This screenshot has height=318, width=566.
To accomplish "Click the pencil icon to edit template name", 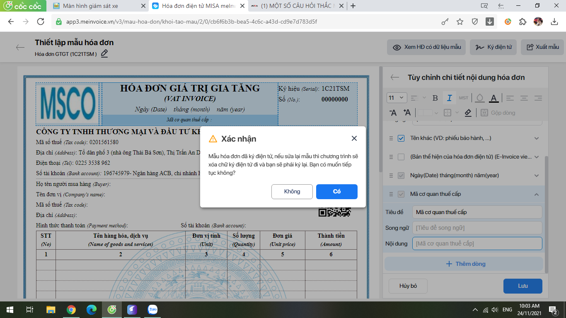I will [x=104, y=53].
